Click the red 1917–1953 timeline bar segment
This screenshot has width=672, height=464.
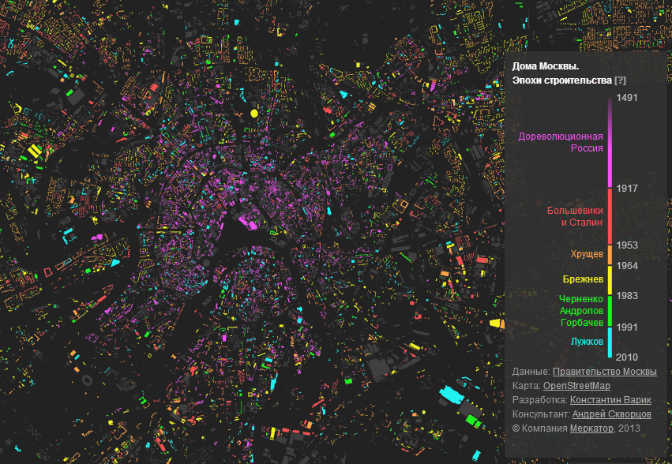610,216
